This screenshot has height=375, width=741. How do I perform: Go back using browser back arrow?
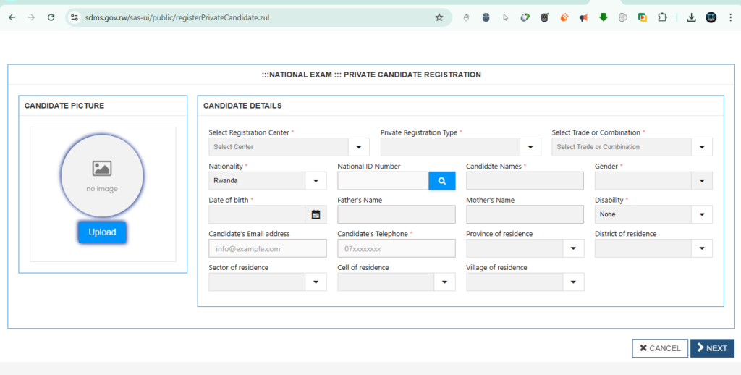(x=12, y=17)
